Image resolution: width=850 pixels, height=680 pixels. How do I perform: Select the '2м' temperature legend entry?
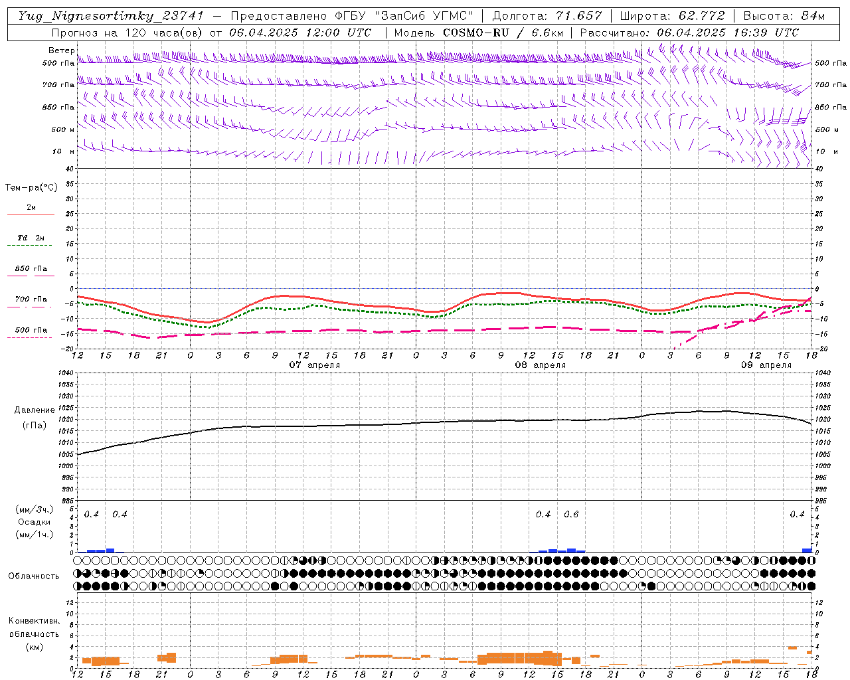31,208
